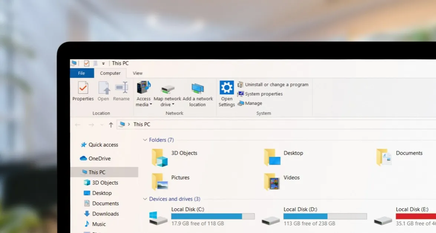Click the 'Videos' folder label

pos(291,177)
